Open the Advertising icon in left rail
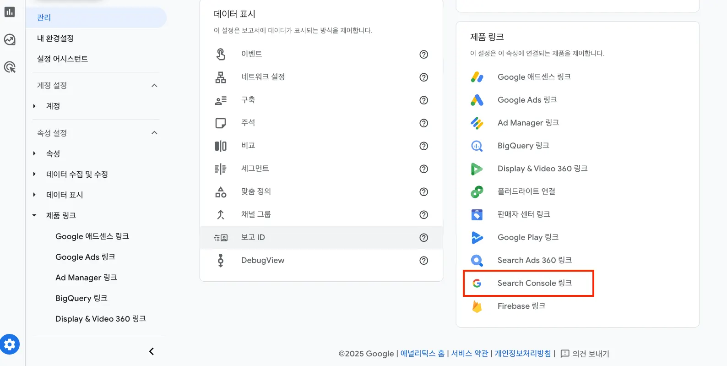The height and width of the screenshot is (366, 727). point(10,67)
